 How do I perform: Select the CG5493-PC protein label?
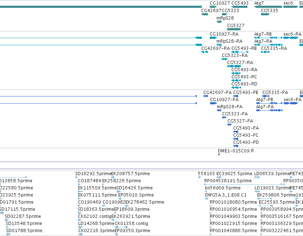[246, 136]
